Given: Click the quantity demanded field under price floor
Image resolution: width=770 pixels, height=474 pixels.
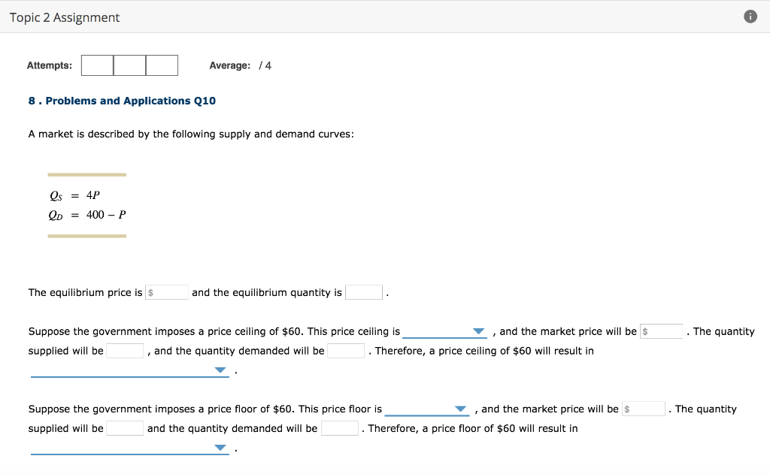Looking at the screenshot, I should (x=339, y=427).
